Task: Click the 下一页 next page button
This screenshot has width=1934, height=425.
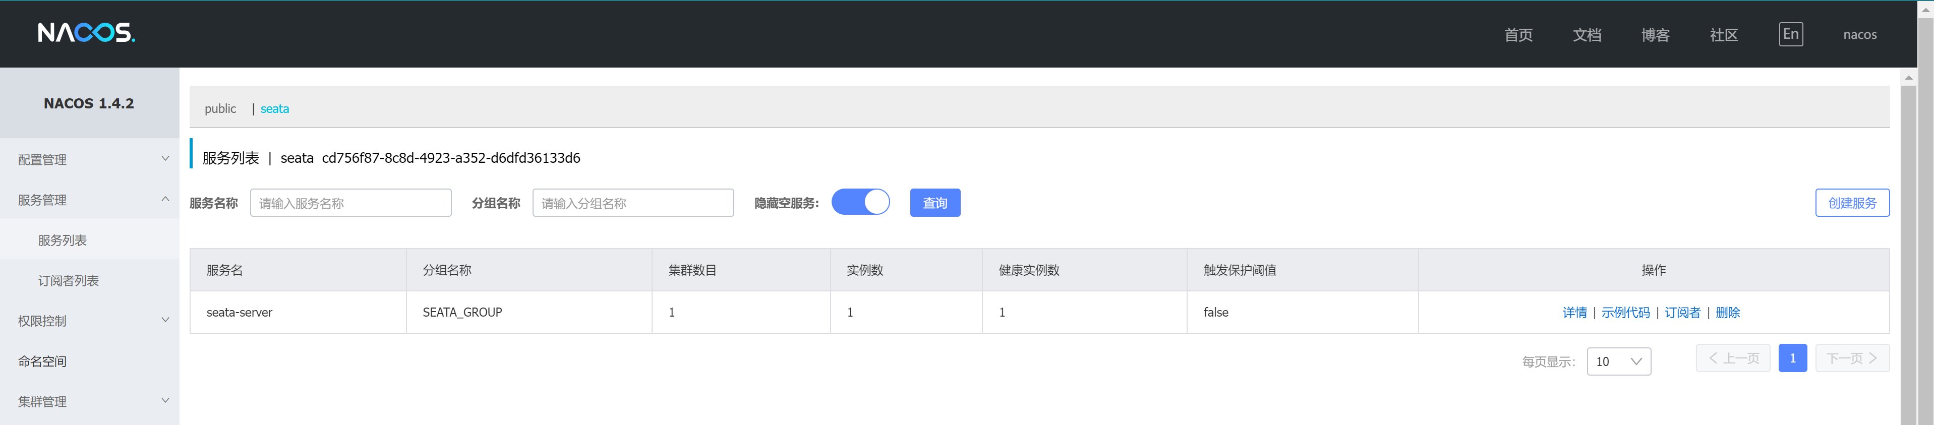Action: click(1852, 358)
